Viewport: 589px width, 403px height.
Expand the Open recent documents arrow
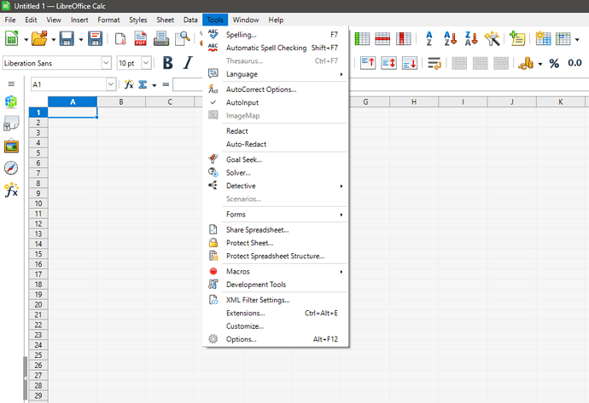(x=53, y=39)
